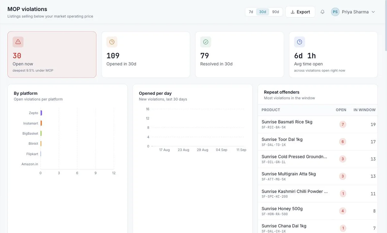Sort by IN WINDOW column header
This screenshot has width=387, height=233.
[364, 110]
